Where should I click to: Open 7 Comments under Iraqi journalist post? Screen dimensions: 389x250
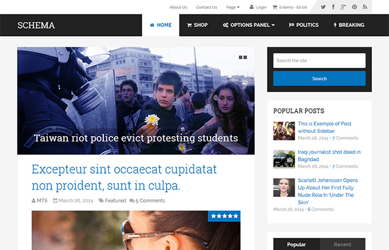345,166
